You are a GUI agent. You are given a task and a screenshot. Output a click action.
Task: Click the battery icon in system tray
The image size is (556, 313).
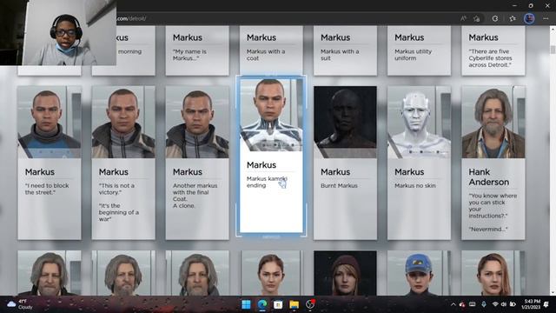pos(513,304)
